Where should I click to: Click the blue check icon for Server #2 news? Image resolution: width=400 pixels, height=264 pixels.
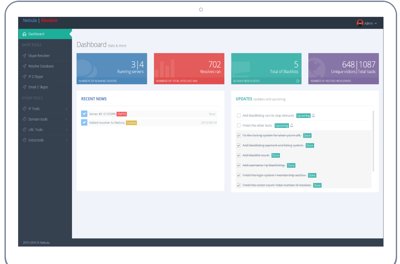click(84, 114)
